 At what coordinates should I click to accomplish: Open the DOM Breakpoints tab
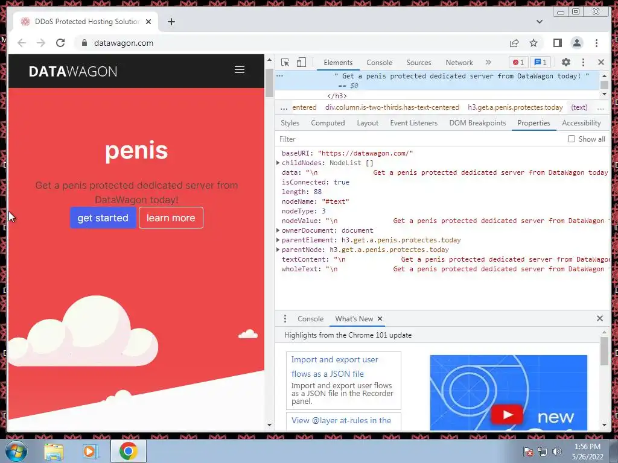[477, 123]
